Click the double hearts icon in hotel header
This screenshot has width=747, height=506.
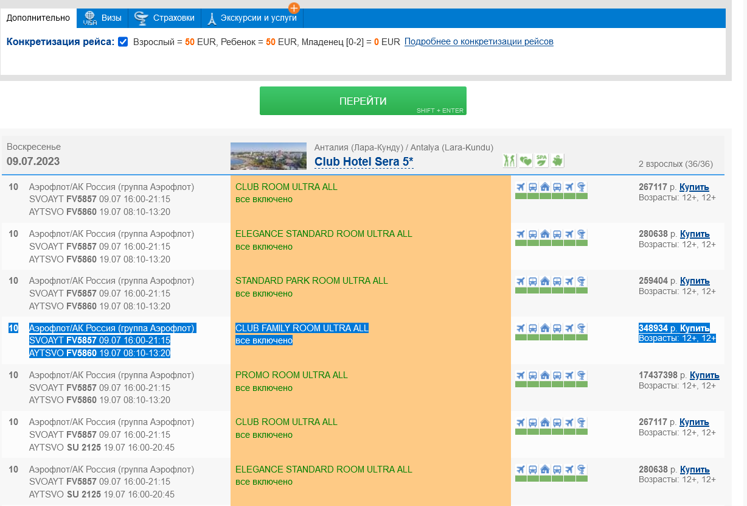[526, 160]
